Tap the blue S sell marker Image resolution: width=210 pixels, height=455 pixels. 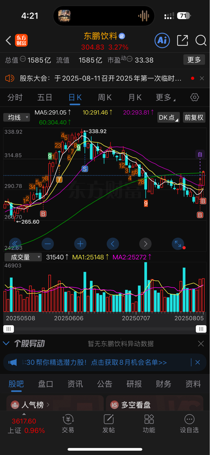(85, 169)
